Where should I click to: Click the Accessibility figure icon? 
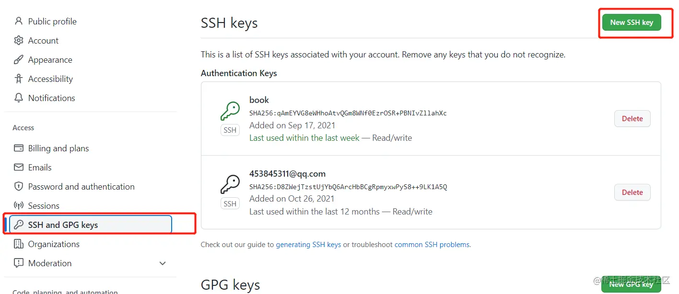[x=19, y=79]
